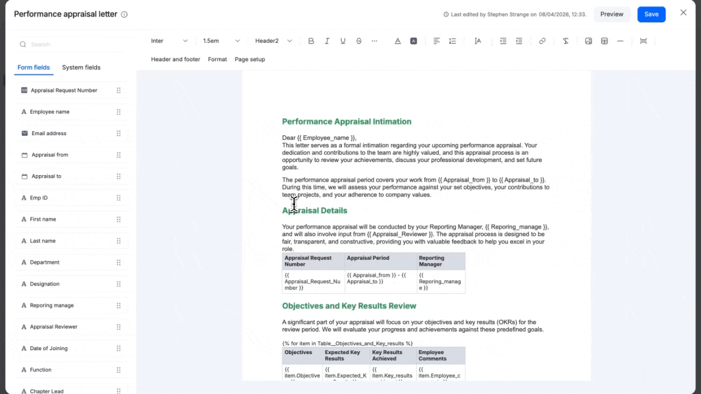This screenshot has height=394, width=701.
Task: Apply strikethrough formatting
Action: point(359,41)
